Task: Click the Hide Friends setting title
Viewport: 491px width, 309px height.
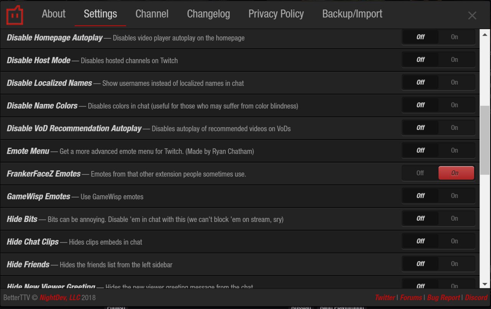Action: 28,264
